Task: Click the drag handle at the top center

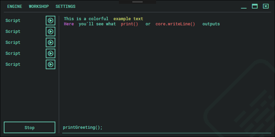Action: tap(137, 2)
